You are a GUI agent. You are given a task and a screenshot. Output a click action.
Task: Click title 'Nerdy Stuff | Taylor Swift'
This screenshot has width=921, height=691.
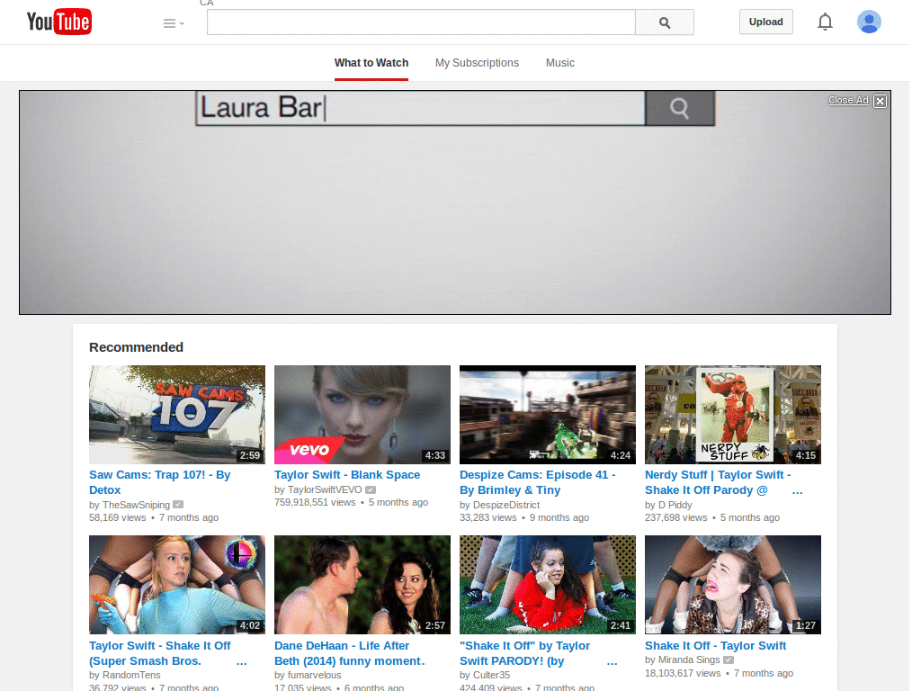(x=718, y=482)
